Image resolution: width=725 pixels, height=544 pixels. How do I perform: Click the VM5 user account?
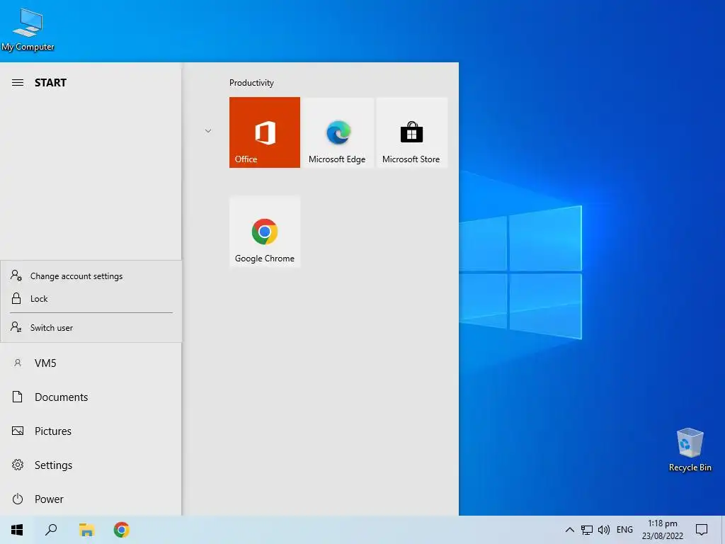91,363
